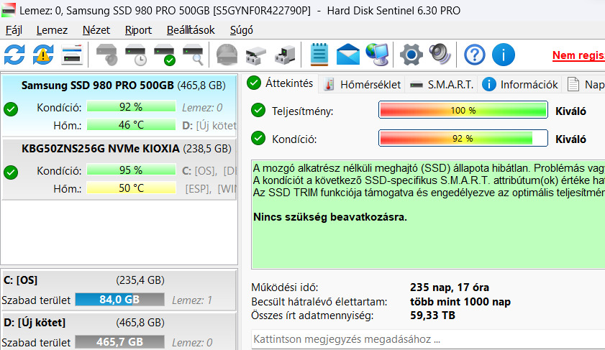The height and width of the screenshot is (350, 605).
Task: Open settings via the gear icon
Action: pos(411,54)
